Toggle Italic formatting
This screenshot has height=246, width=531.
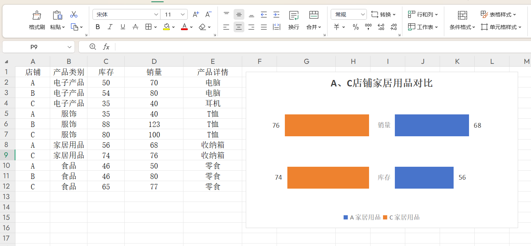pyautogui.click(x=110, y=27)
